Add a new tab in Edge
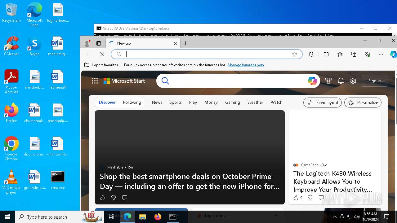The height and width of the screenshot is (223, 397). (x=185, y=43)
